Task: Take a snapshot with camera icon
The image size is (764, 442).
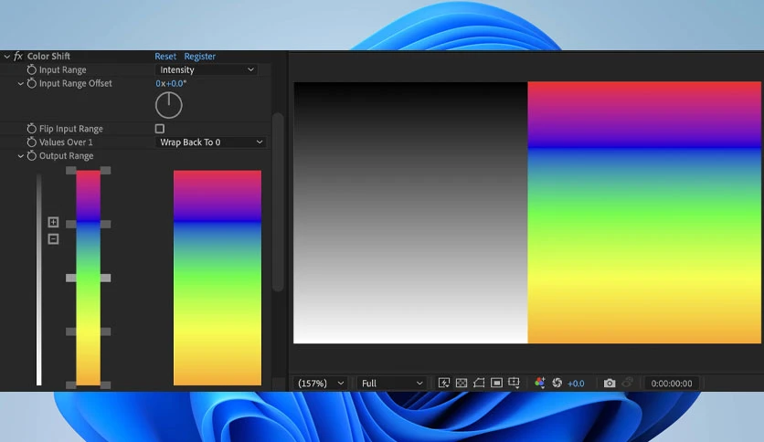Action: (x=610, y=384)
